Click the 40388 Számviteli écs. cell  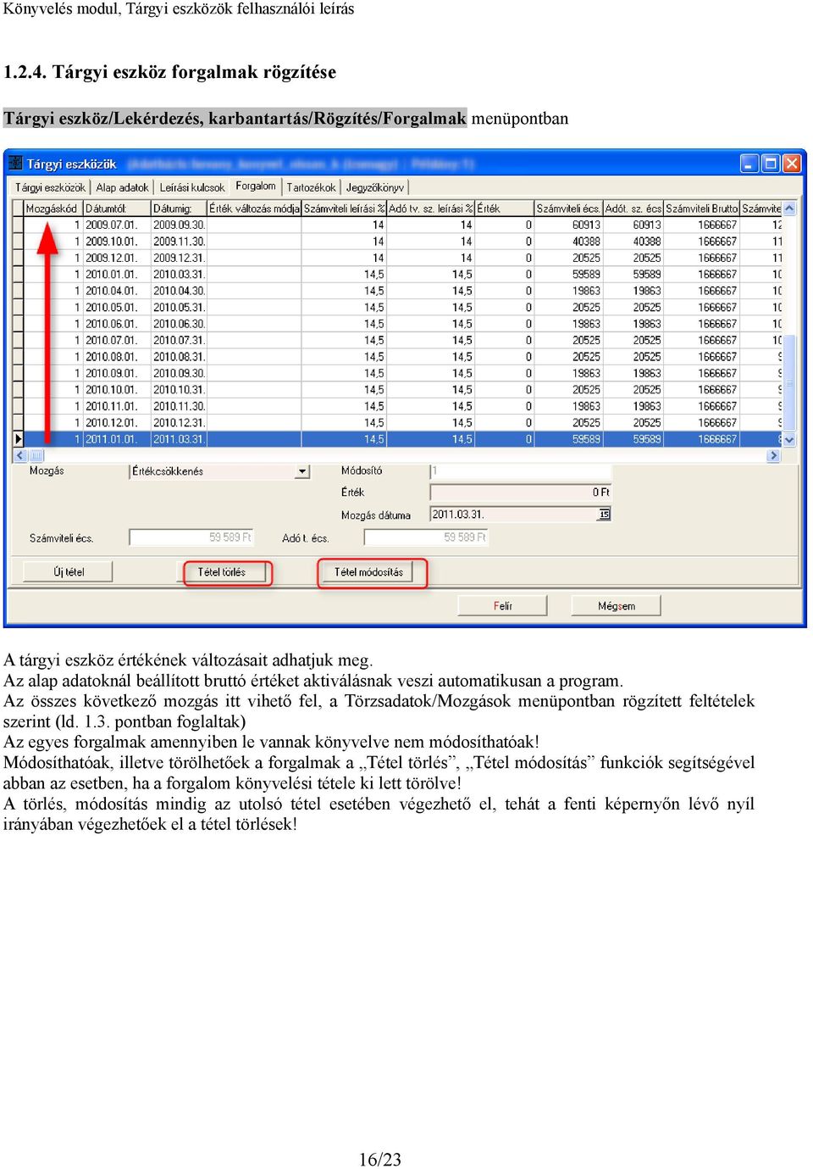[x=568, y=242]
